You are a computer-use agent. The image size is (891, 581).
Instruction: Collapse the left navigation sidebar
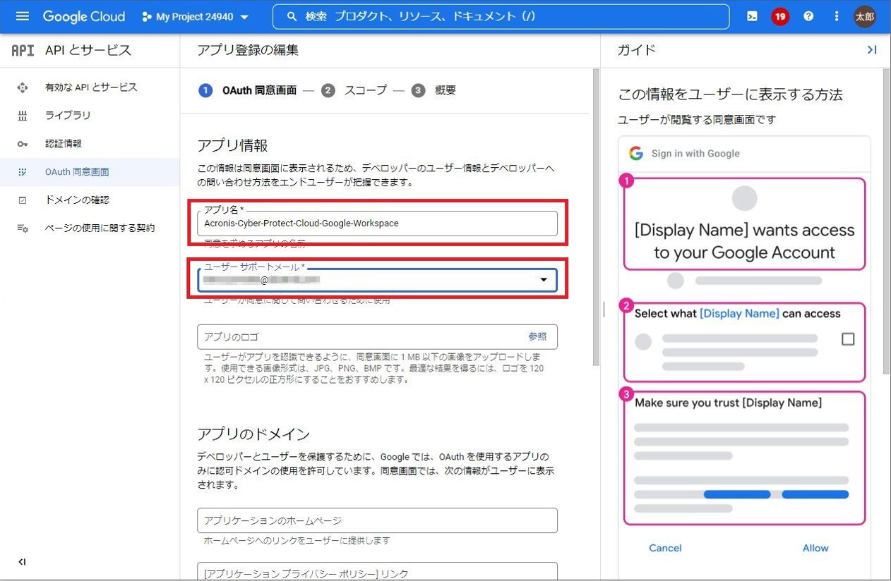(22, 562)
